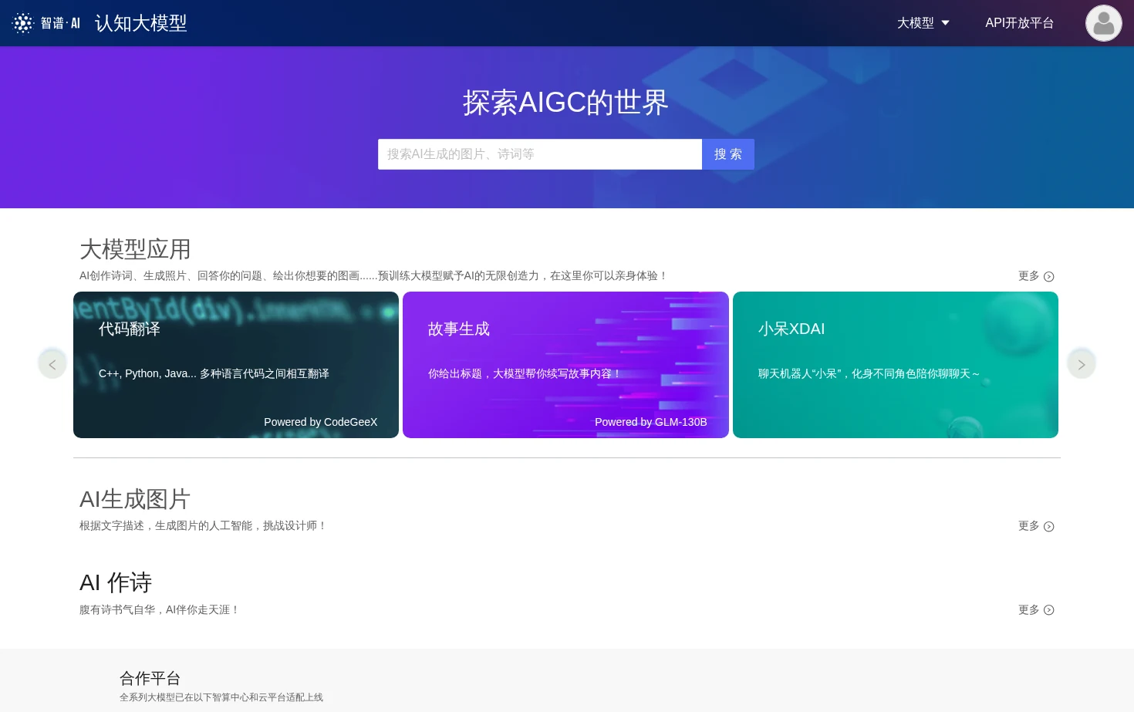Click the 探索AIGC的世界 banner title
Image resolution: width=1134 pixels, height=712 pixels.
[565, 103]
